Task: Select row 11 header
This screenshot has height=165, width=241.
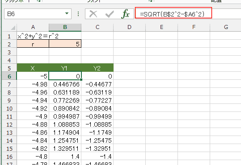Action: tap(9, 116)
